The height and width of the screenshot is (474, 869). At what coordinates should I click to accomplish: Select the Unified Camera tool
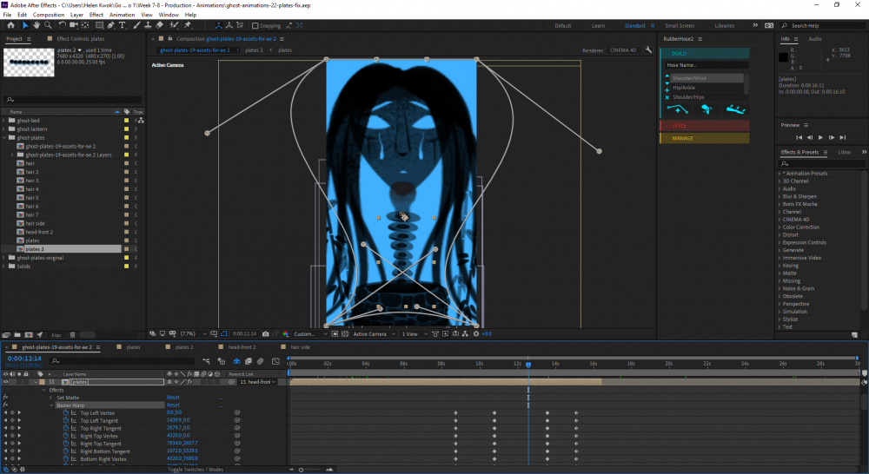pyautogui.click(x=74, y=25)
